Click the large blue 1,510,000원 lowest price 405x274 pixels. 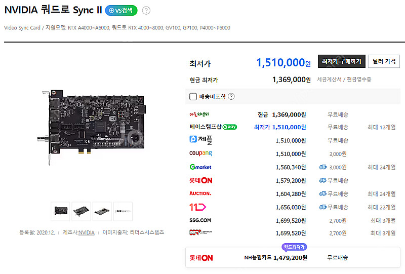[283, 63]
